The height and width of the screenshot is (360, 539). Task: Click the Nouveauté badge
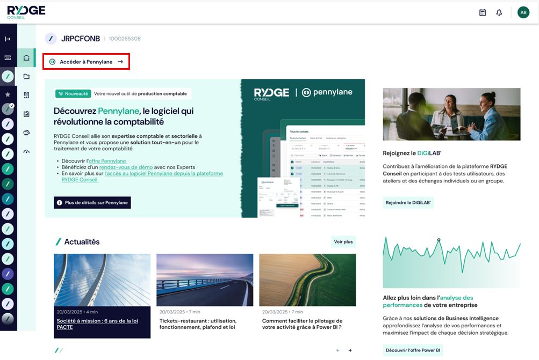[x=73, y=94]
